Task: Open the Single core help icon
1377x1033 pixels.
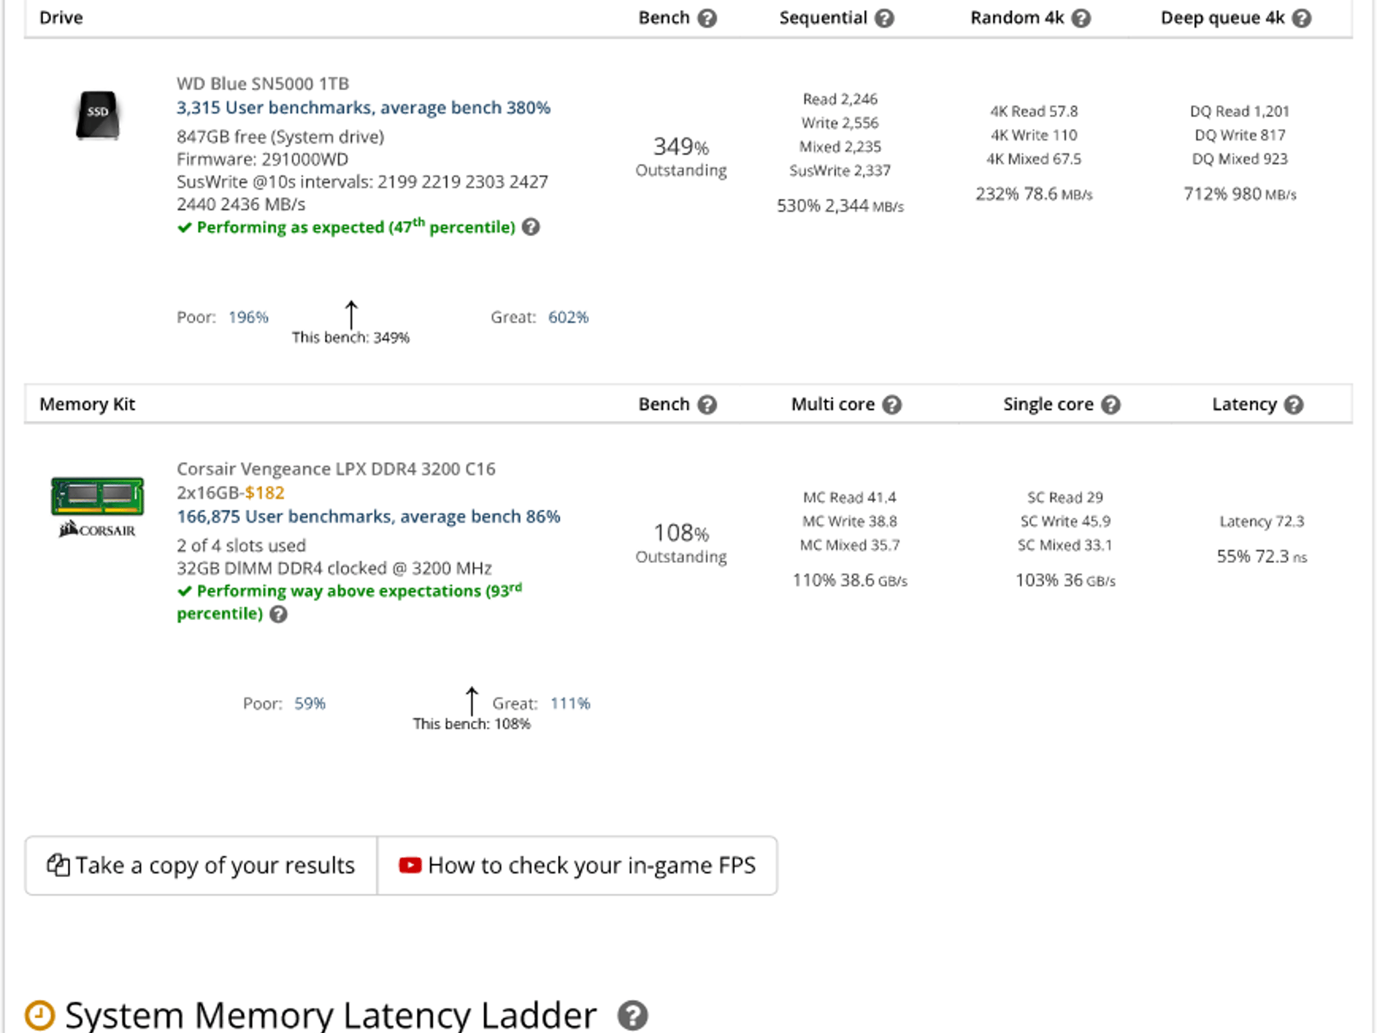Action: coord(1111,405)
